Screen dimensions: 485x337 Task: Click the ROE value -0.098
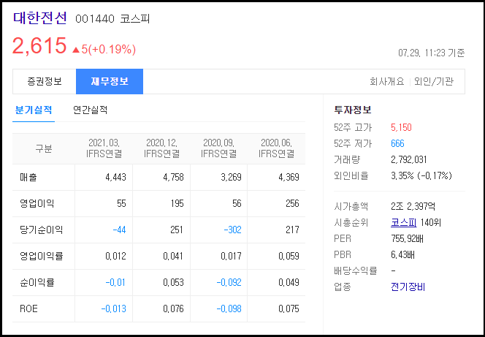tap(229, 308)
